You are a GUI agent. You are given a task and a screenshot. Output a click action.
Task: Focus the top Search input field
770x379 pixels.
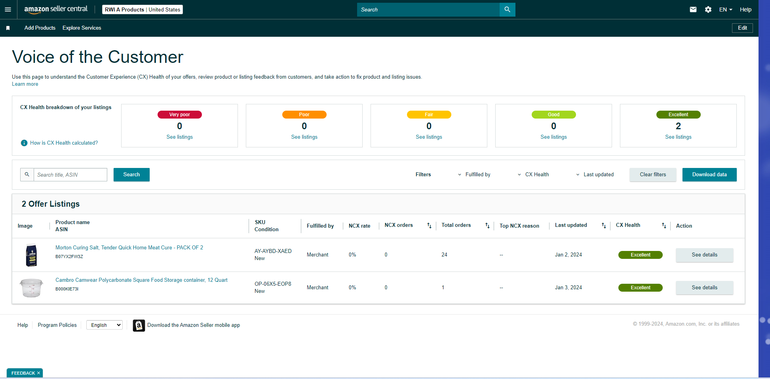pyautogui.click(x=428, y=9)
